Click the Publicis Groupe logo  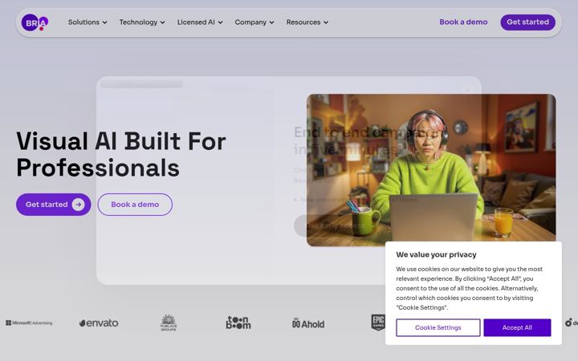pos(169,322)
